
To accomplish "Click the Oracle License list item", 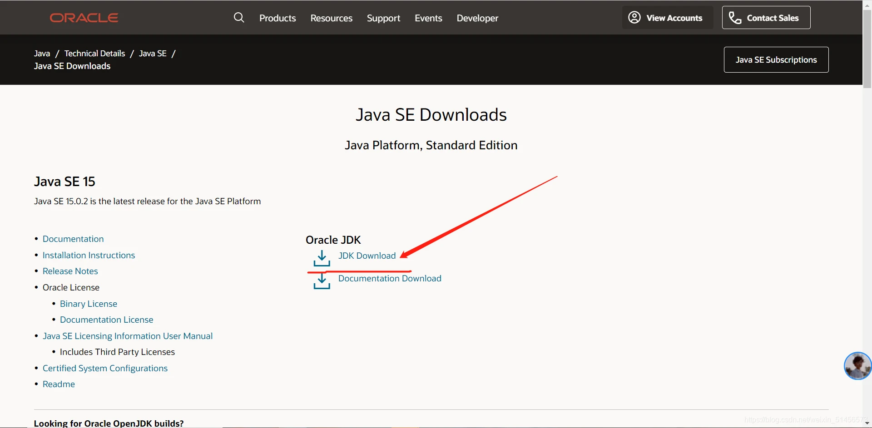I will (x=71, y=287).
